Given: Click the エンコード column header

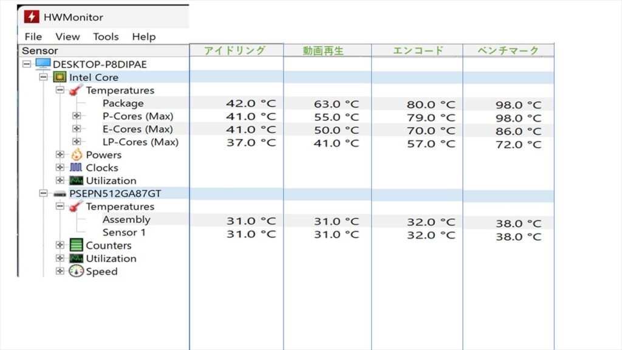Looking at the screenshot, I should 417,50.
